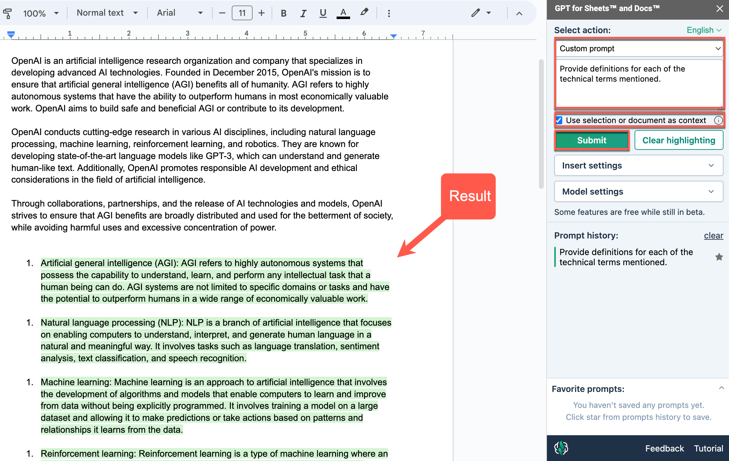729x461 pixels.
Task: Toggle bold formatting
Action: click(284, 13)
